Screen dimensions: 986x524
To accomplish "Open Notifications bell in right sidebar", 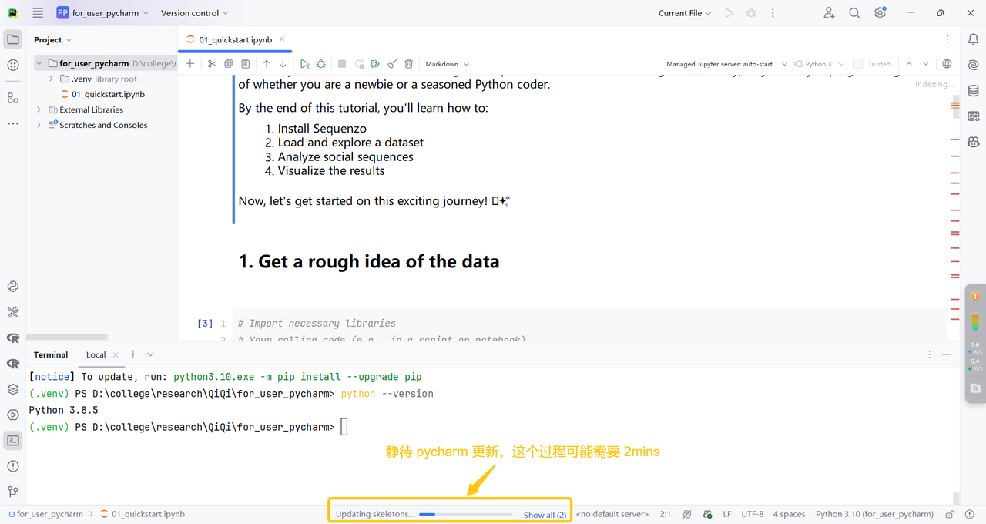I will (974, 40).
